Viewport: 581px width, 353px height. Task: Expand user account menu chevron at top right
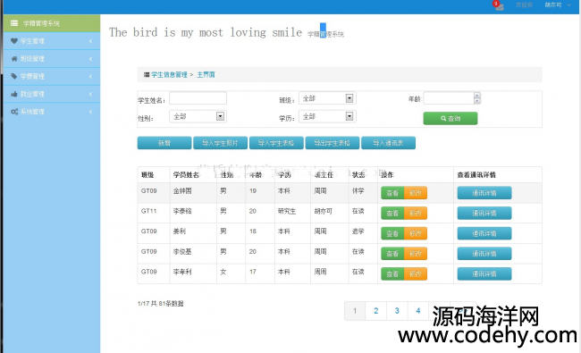pyautogui.click(x=569, y=5)
